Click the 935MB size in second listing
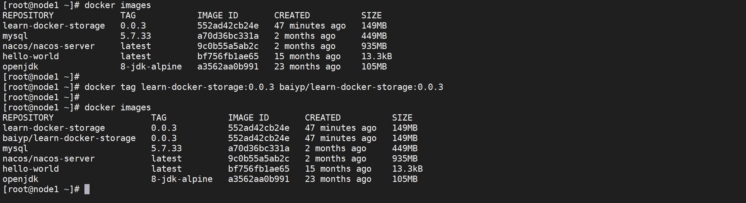Viewport: 746px width, 203px height. (x=405, y=159)
